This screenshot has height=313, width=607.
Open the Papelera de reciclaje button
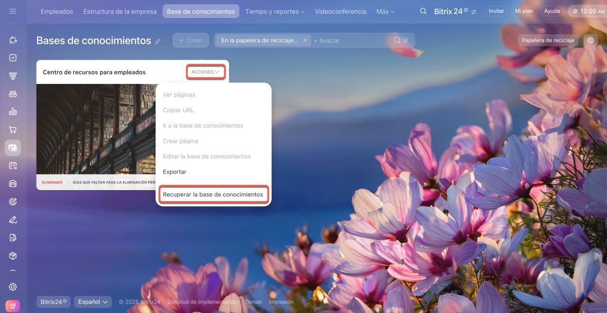[548, 40]
